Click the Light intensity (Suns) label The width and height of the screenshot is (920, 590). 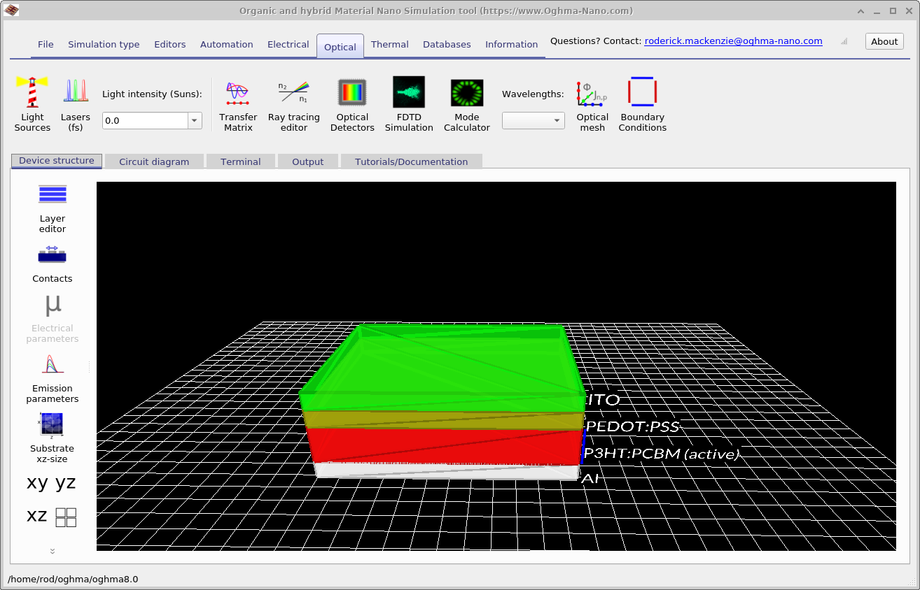[152, 94]
